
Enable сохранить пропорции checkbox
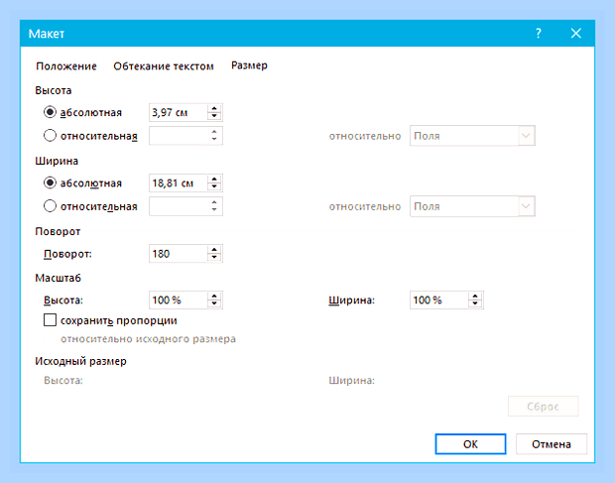pos(50,320)
